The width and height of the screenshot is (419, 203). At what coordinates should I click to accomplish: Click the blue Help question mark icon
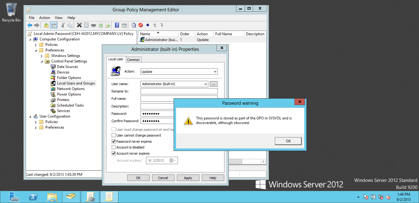(117, 25)
